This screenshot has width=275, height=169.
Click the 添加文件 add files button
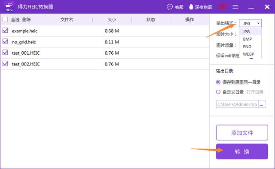[242, 133]
